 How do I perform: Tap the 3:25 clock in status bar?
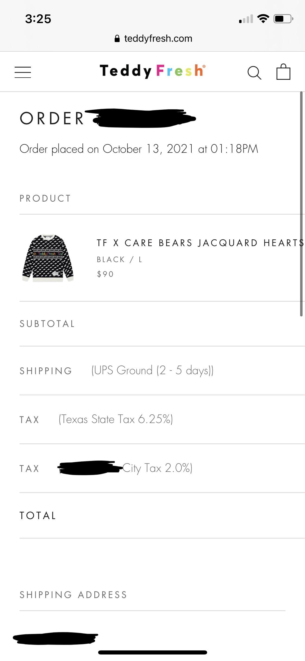point(38,19)
